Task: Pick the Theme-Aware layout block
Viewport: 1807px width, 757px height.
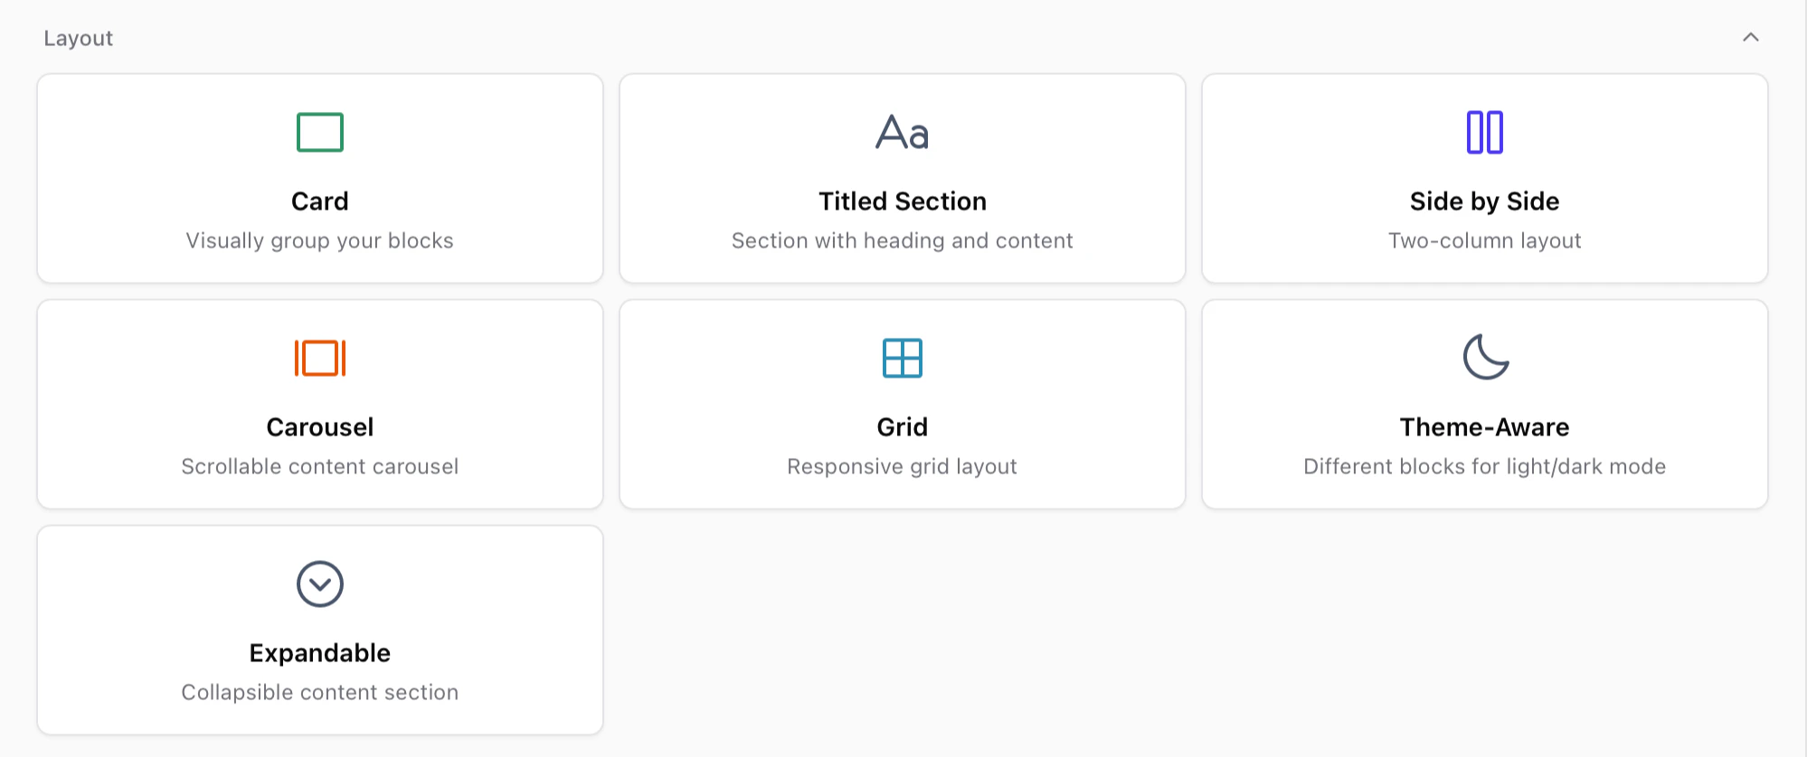Action: (1484, 404)
